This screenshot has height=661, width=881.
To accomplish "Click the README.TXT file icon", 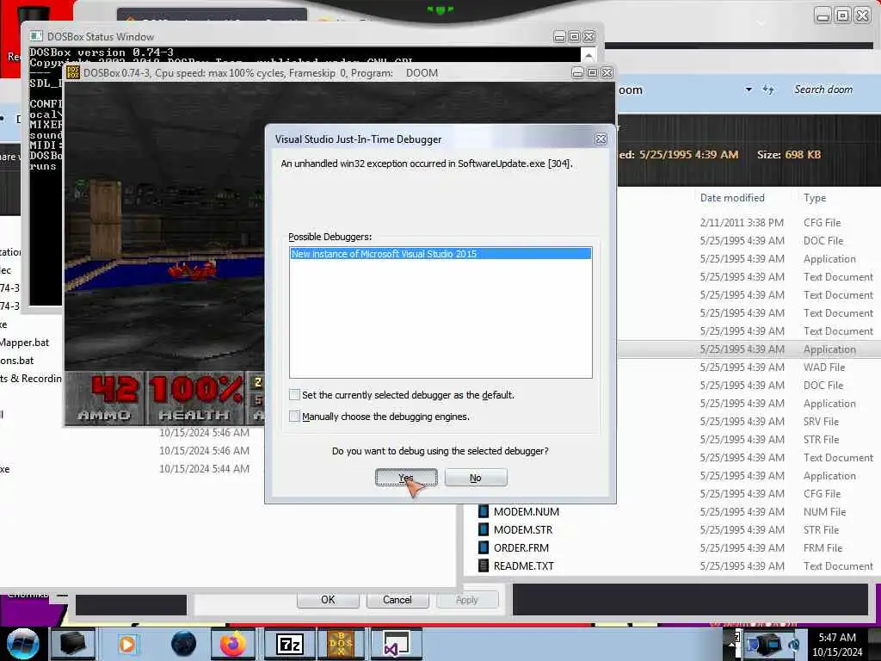I will [484, 565].
